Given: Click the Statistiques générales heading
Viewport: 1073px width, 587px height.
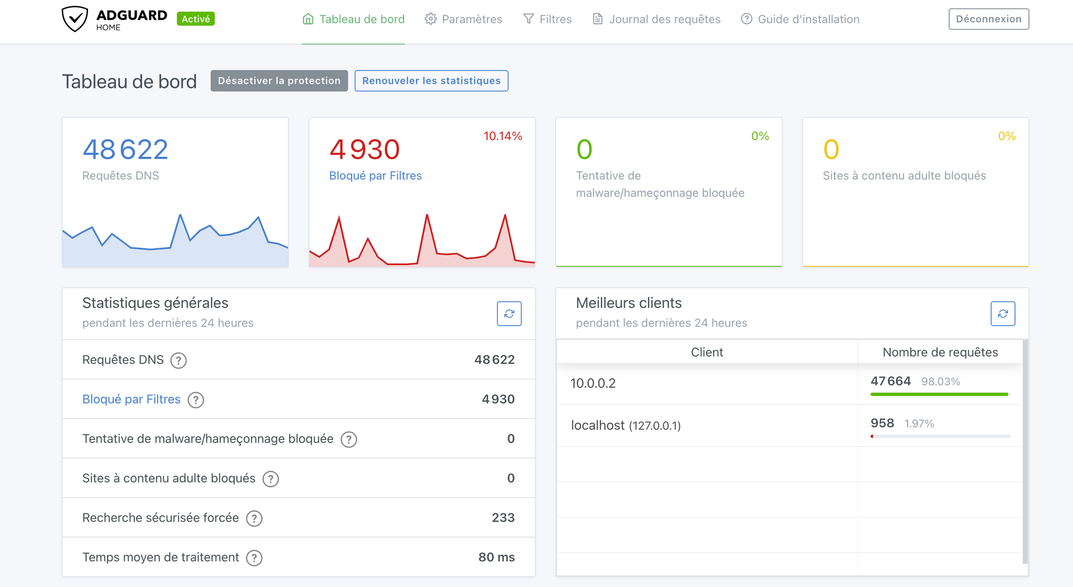Looking at the screenshot, I should 155,303.
